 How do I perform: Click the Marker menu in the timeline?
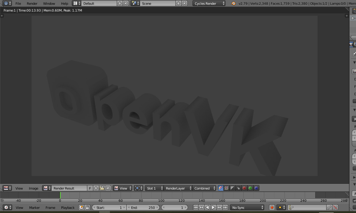tap(34, 207)
